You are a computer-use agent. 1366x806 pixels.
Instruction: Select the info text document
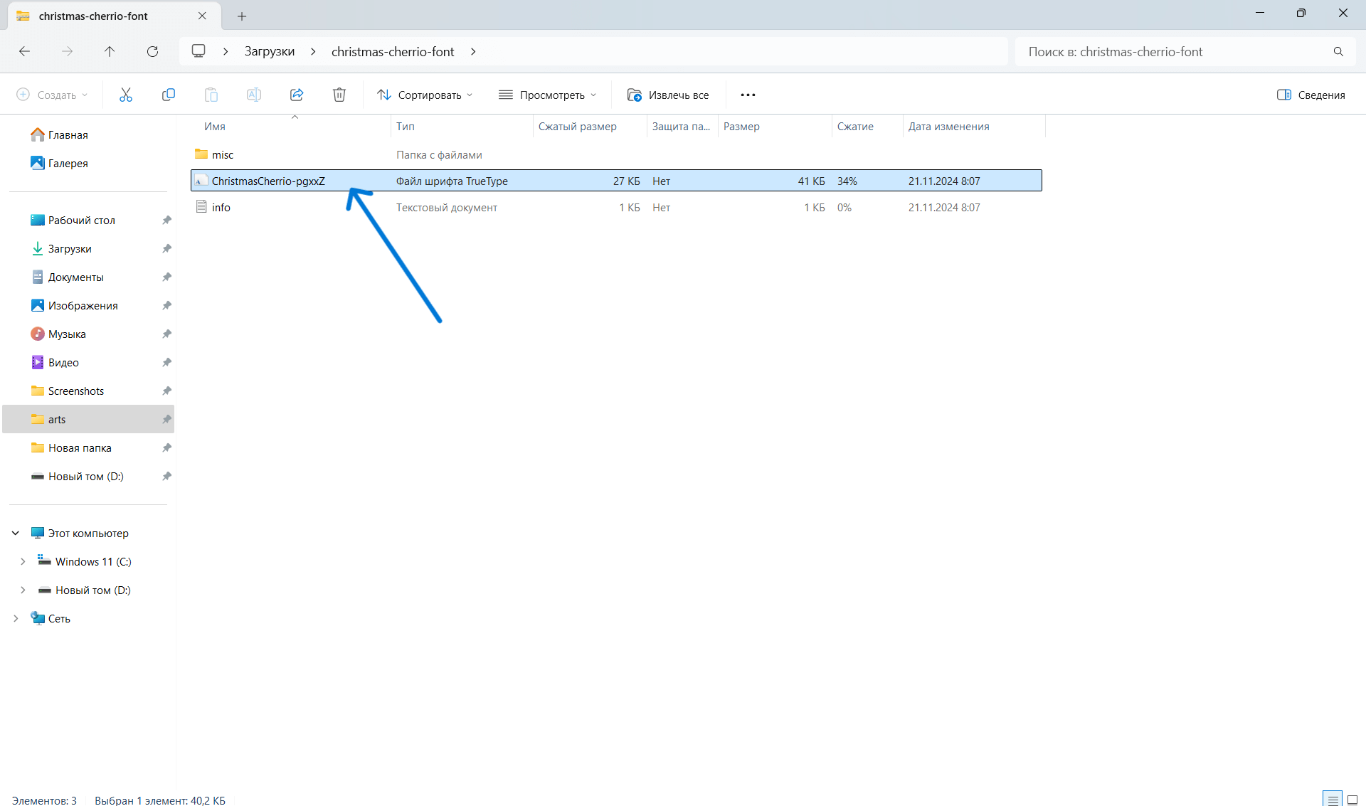click(x=616, y=207)
